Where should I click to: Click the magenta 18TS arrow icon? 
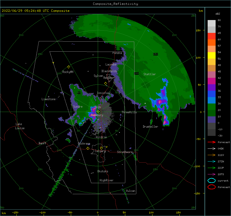coord(211,174)
